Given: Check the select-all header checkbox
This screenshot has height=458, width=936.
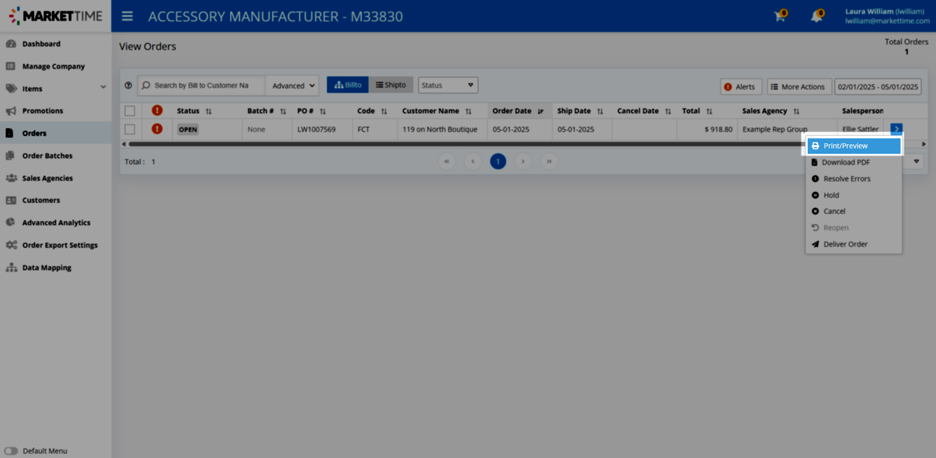Looking at the screenshot, I should click(x=130, y=111).
